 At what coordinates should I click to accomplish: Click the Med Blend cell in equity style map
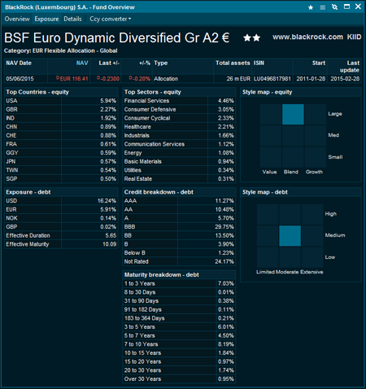click(x=293, y=136)
